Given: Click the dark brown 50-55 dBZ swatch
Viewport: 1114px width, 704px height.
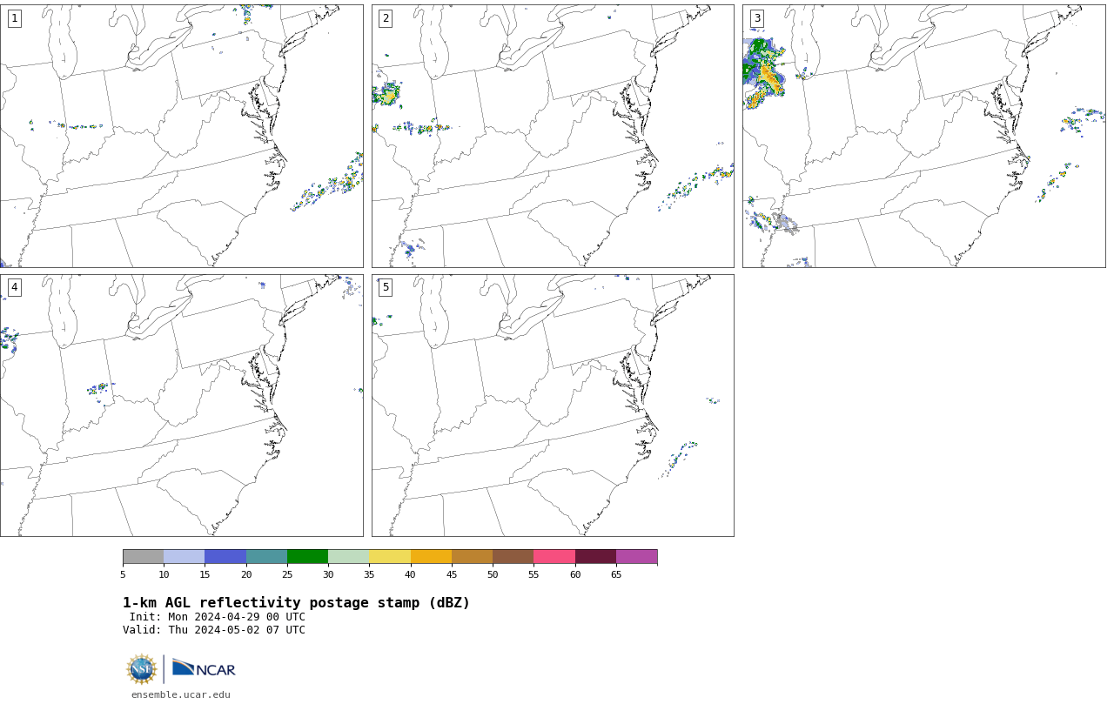Looking at the screenshot, I should click(513, 557).
